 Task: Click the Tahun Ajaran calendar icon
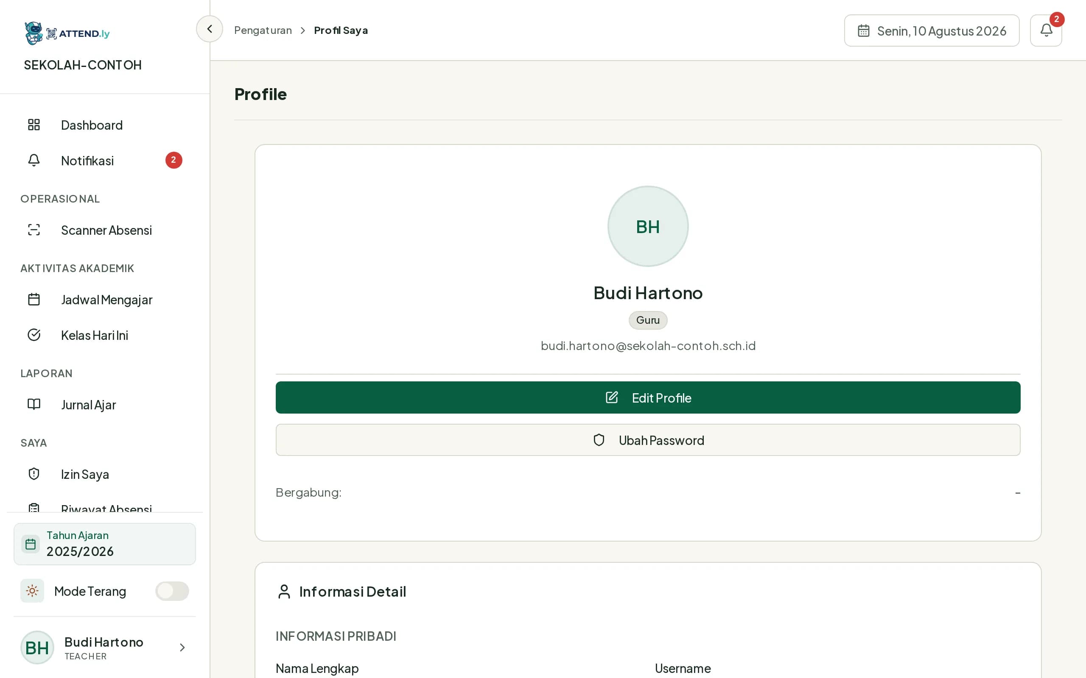click(31, 544)
